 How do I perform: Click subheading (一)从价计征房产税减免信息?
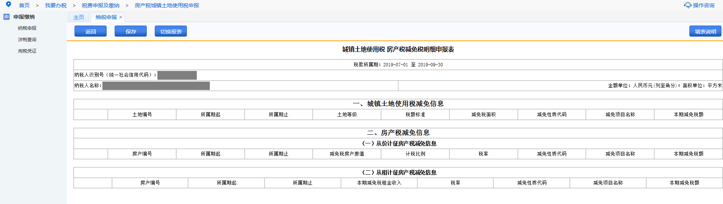399,143
